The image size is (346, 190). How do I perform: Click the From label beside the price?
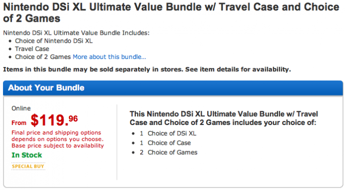pos(19,123)
